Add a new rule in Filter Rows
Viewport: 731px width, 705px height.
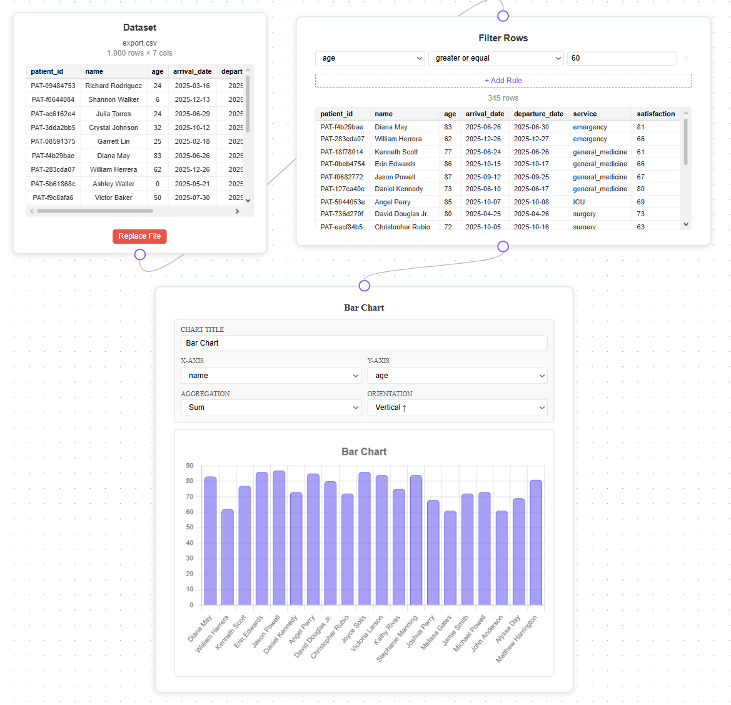pos(503,81)
